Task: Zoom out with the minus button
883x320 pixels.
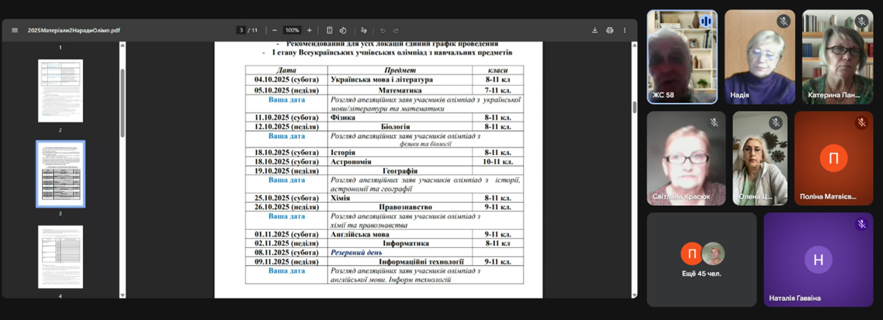Action: (275, 30)
